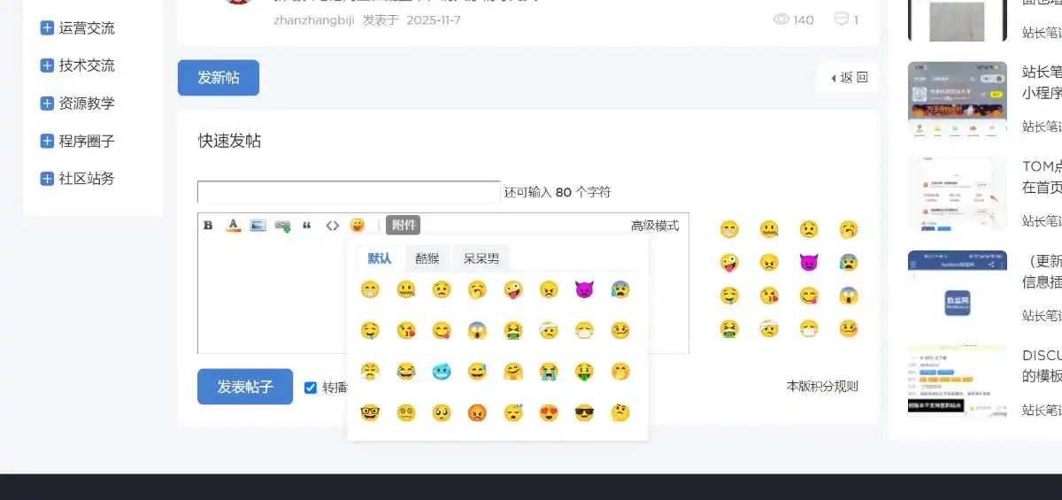Image resolution: width=1062 pixels, height=500 pixels.
Task: Insert the money-mouth emoji
Action: (x=584, y=371)
